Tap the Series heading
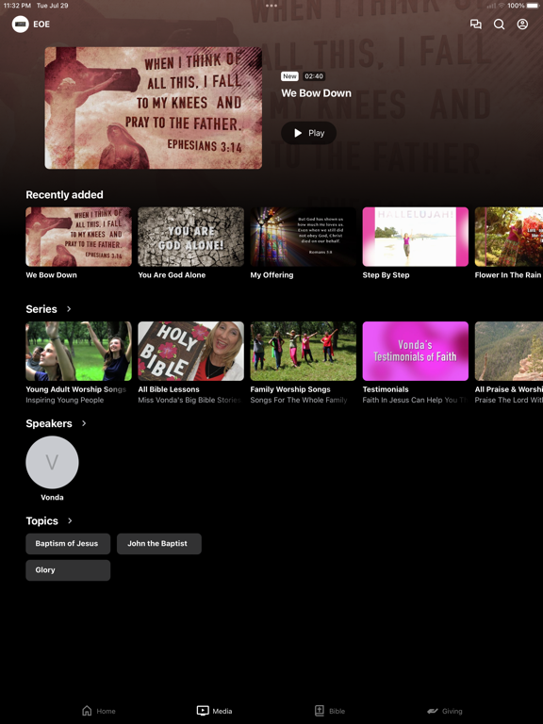Screen dimensions: 543x724 (x=41, y=309)
